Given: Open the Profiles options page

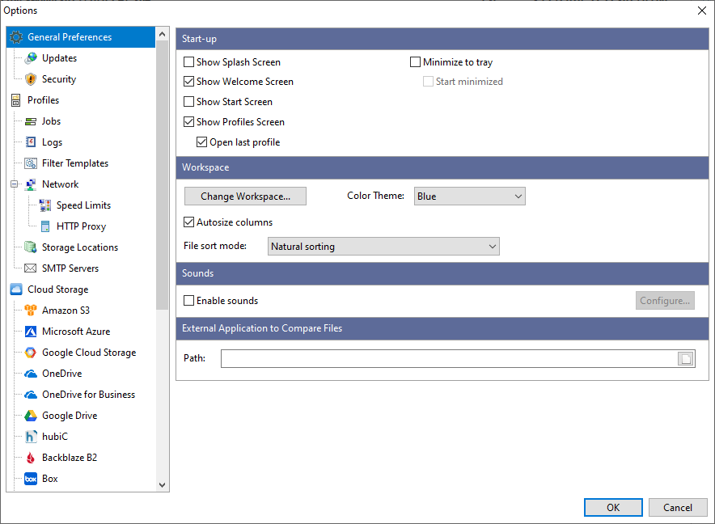Looking at the screenshot, I should 44,100.
